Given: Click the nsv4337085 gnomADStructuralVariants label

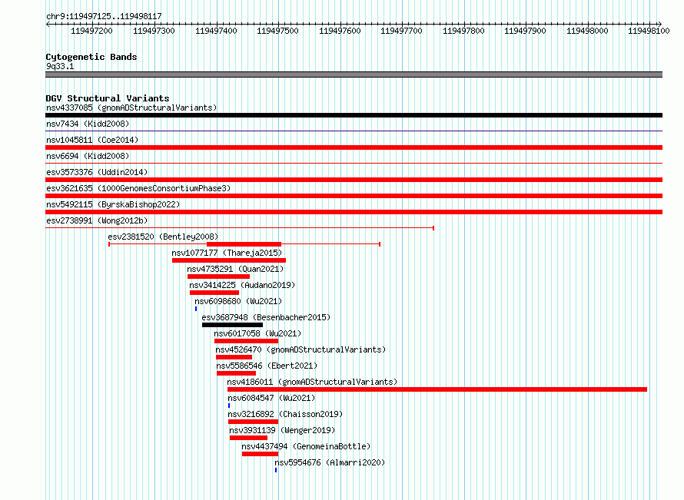Looking at the screenshot, I should [x=131, y=108].
